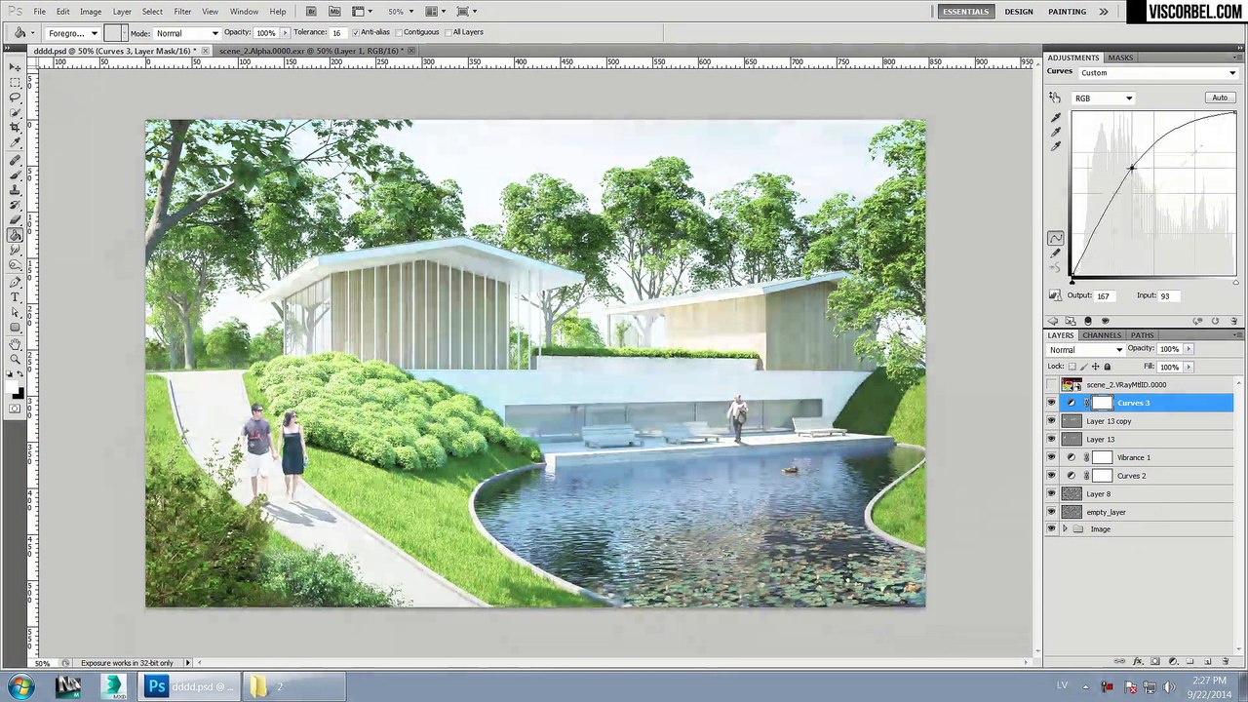The width and height of the screenshot is (1248, 702).
Task: Enable the All Layers checkbox
Action: click(x=447, y=32)
